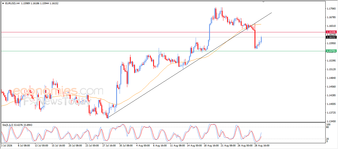The image size is (338, 149).
Task: Select the red 1.16306 price label
Action: point(331,32)
